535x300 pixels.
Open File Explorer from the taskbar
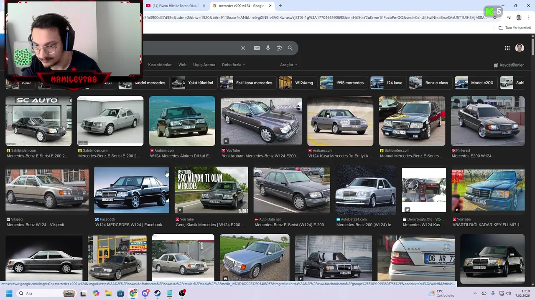[x=108, y=293]
